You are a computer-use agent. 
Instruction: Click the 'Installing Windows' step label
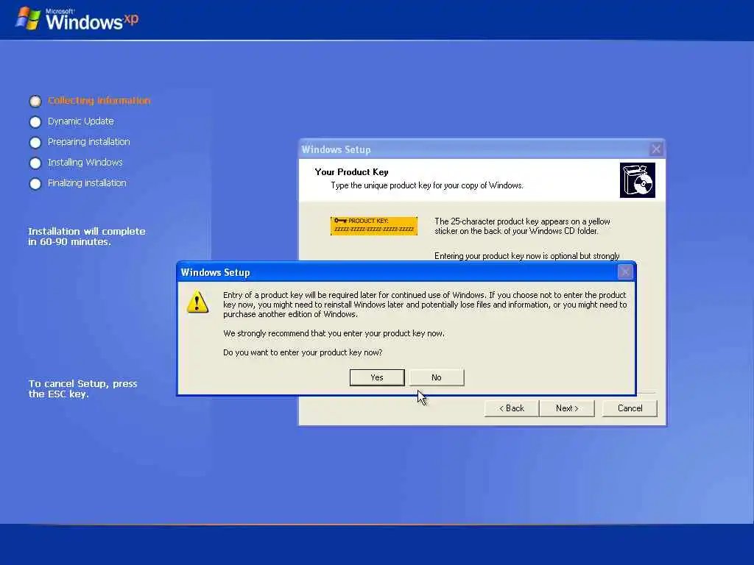pyautogui.click(x=85, y=163)
